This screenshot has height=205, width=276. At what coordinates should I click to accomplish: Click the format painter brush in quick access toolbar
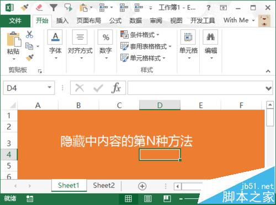pyautogui.click(x=24, y=8)
